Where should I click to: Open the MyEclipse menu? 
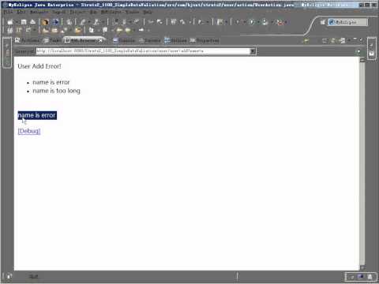(x=111, y=12)
